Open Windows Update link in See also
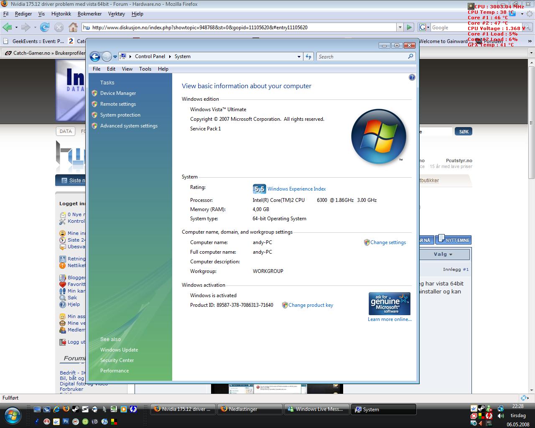 [x=119, y=350]
